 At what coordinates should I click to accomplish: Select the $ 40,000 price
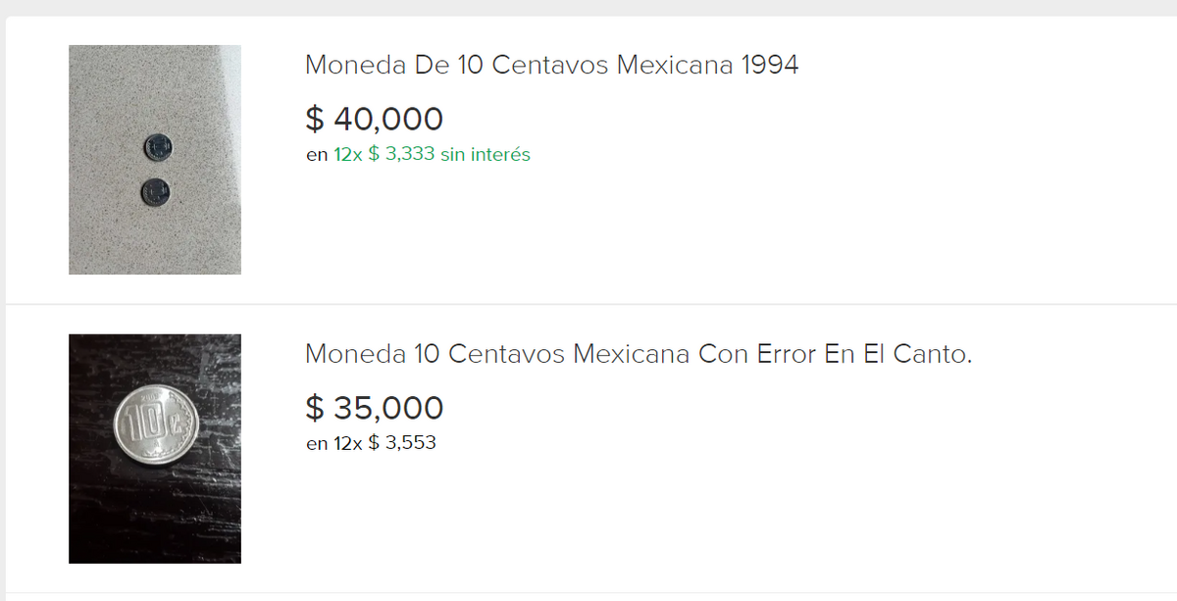pos(375,120)
